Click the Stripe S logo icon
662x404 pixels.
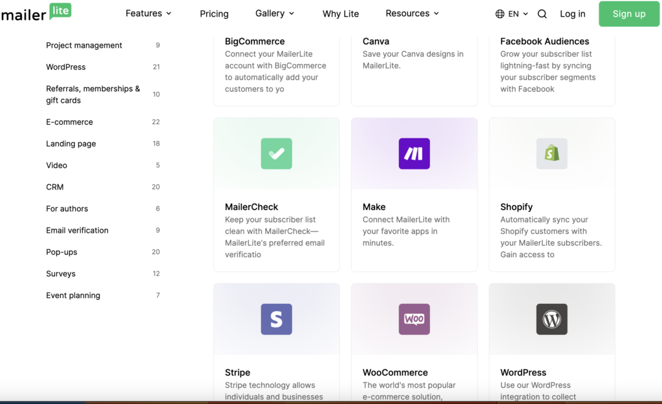(276, 319)
